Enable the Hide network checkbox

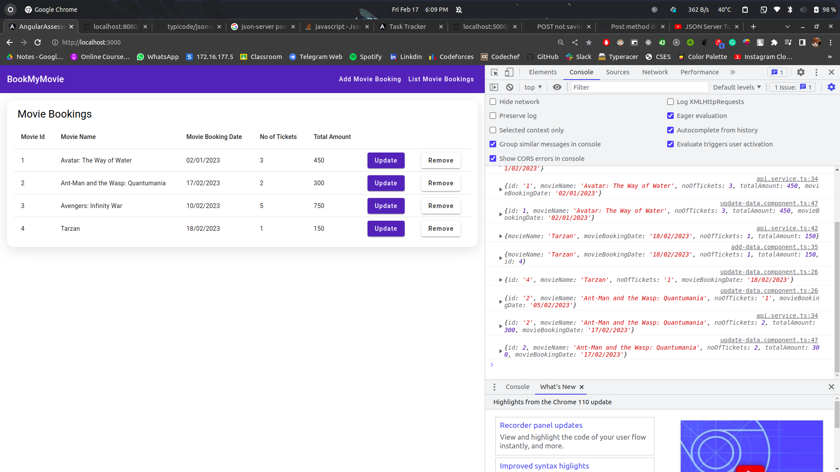[493, 101]
